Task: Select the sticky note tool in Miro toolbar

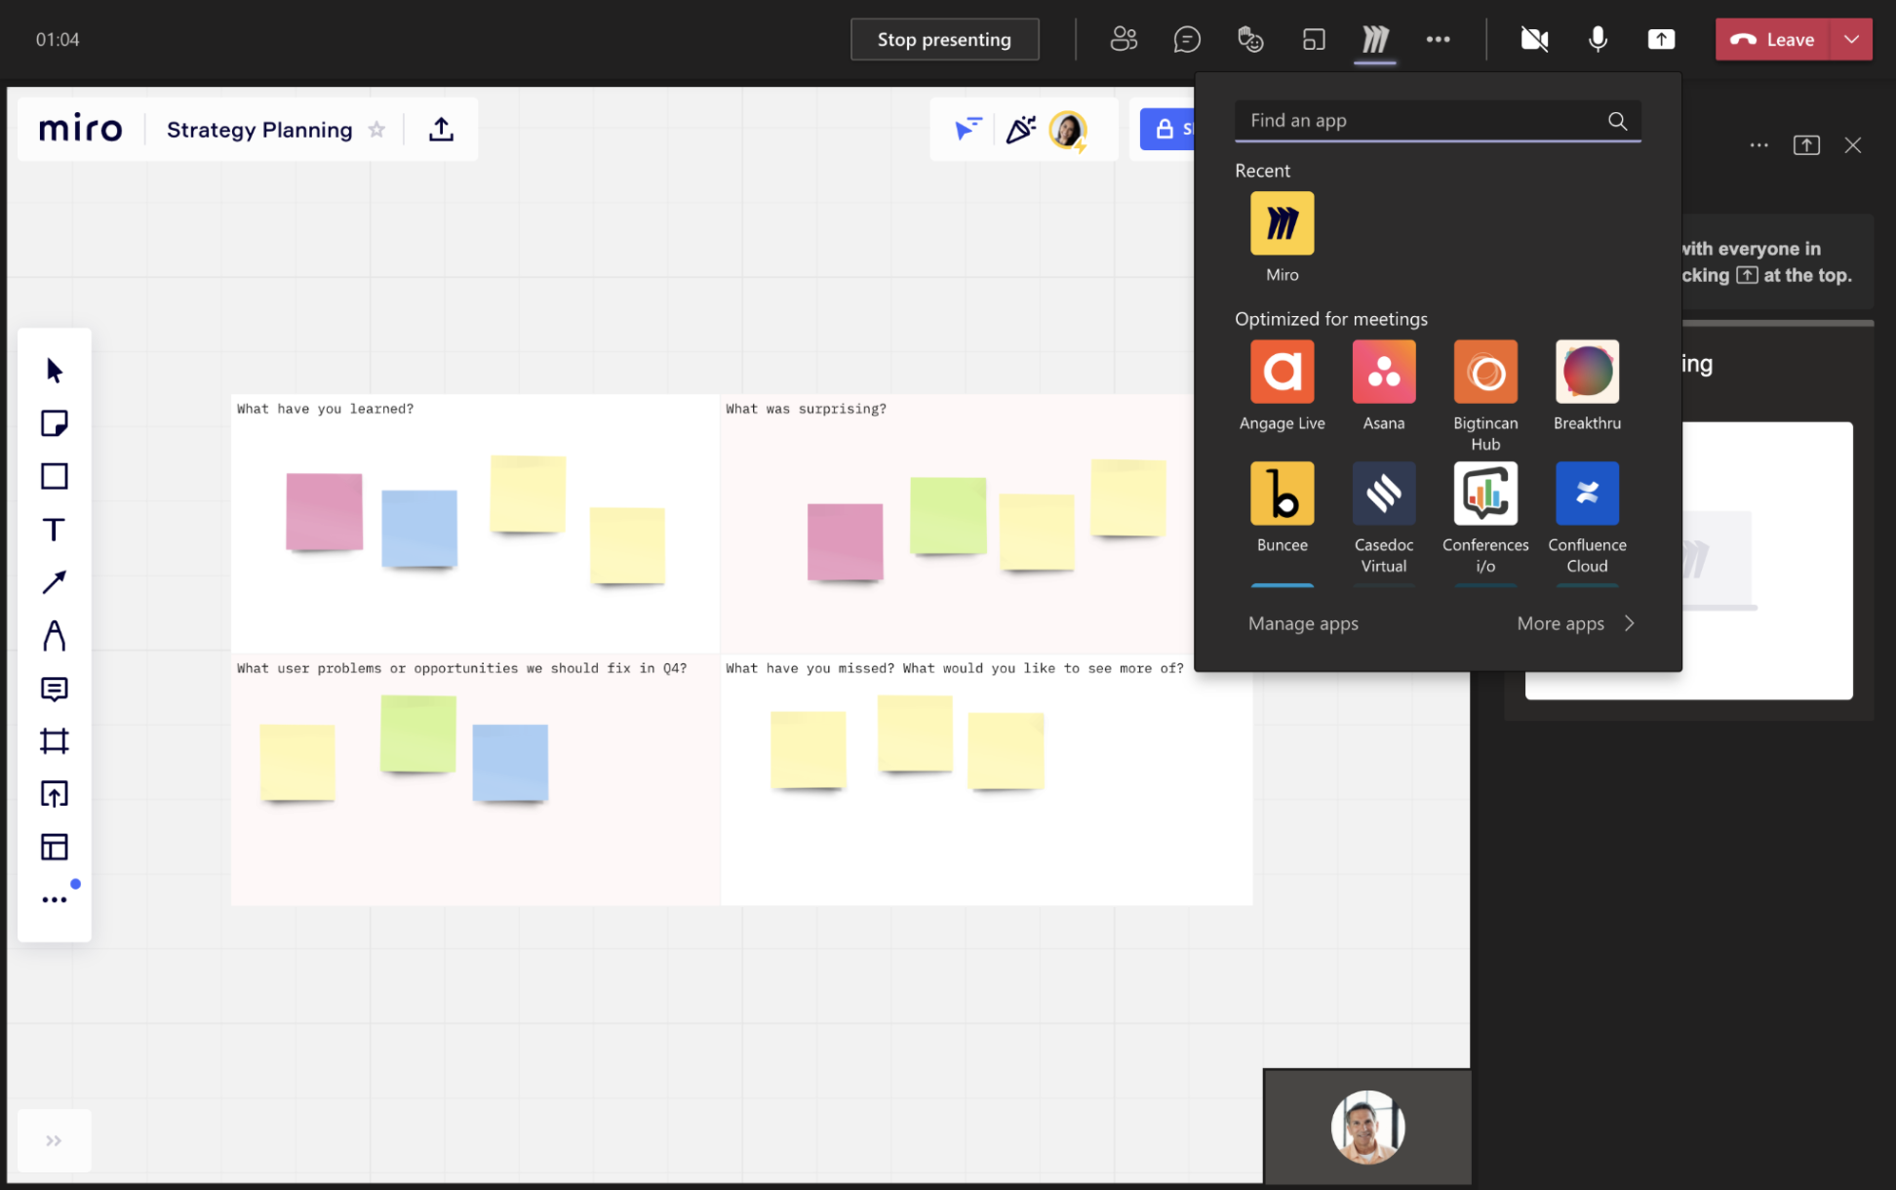Action: [x=54, y=423]
